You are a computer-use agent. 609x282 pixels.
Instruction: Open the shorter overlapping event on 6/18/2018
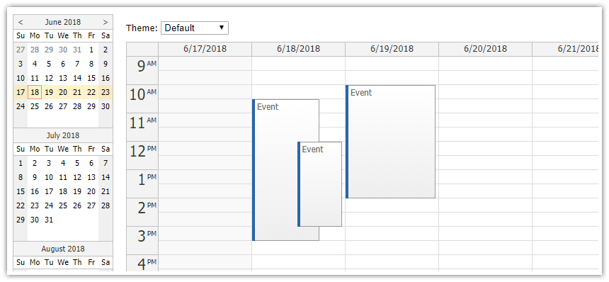click(x=319, y=184)
